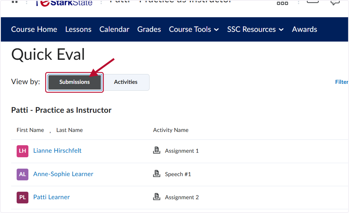This screenshot has width=349, height=213.
Task: Click the assignment icon beside Speech #1
Action: pyautogui.click(x=157, y=174)
